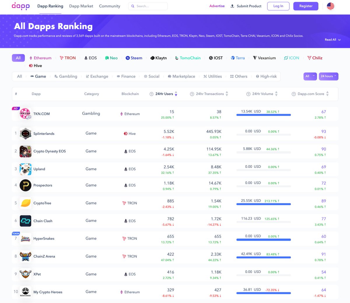Open ChainZ Arena dapp icon
The height and width of the screenshot is (303, 350).
coord(25,257)
